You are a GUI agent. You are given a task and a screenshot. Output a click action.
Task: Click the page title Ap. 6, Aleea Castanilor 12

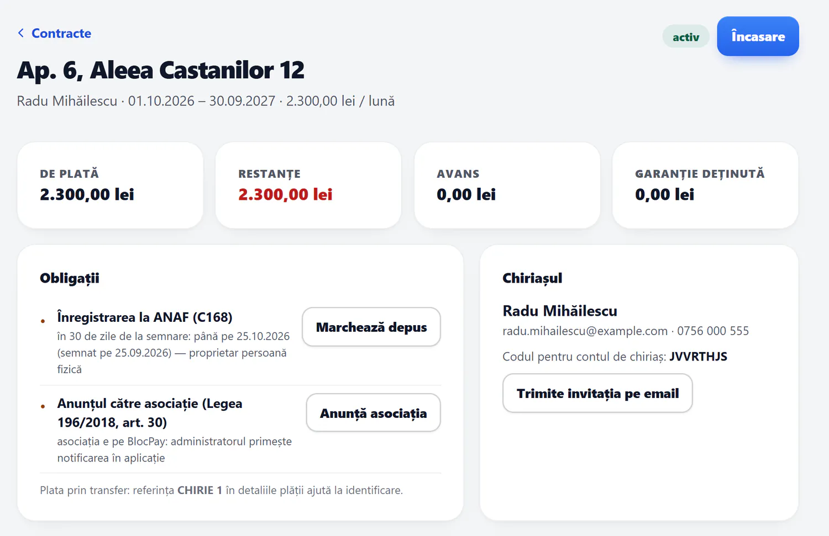(161, 70)
